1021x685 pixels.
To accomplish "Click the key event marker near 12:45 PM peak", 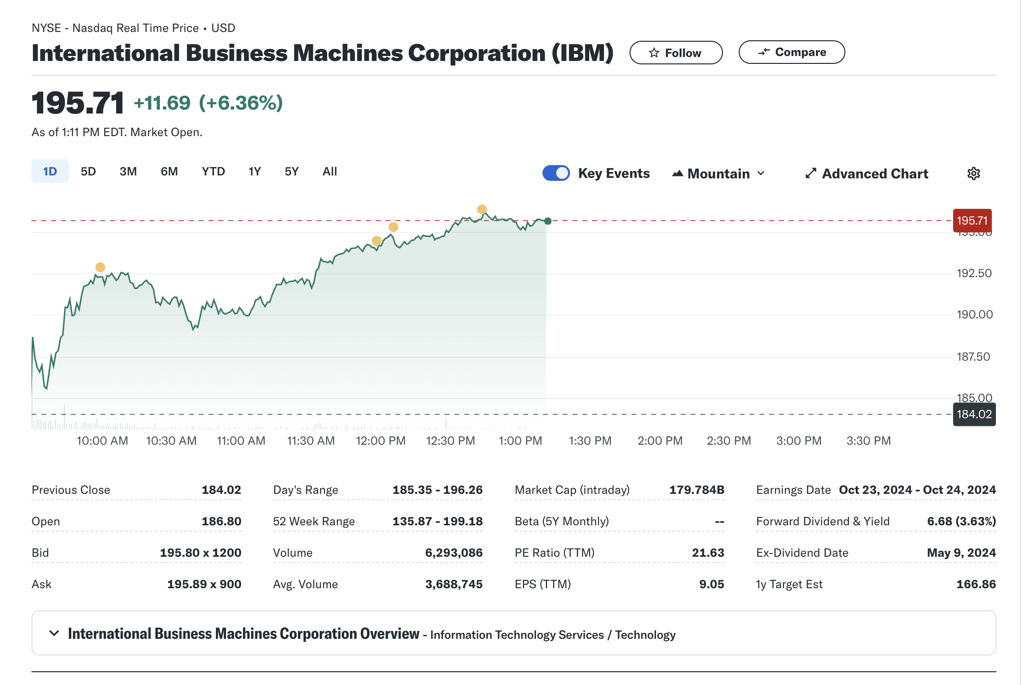I will (x=482, y=209).
